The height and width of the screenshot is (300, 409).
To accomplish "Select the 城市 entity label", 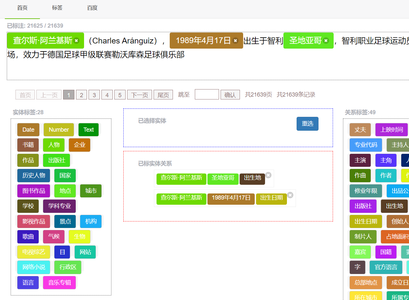I will pos(91,191).
